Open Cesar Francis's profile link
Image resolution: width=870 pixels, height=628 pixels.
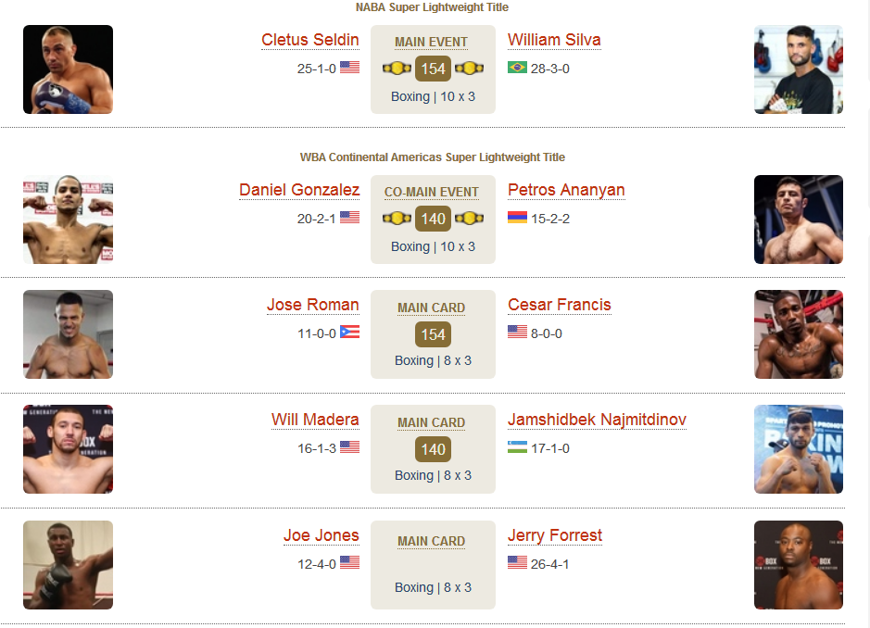[x=560, y=305]
